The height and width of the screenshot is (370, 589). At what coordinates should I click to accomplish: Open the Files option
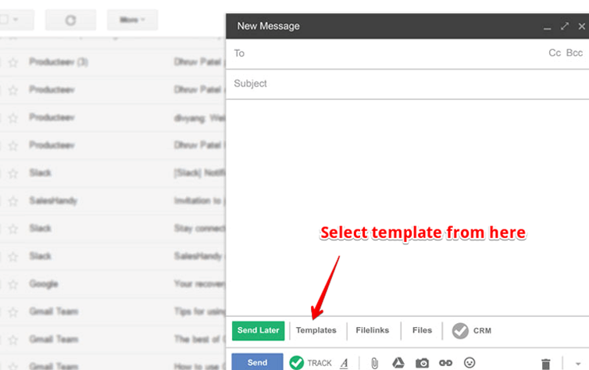point(422,330)
